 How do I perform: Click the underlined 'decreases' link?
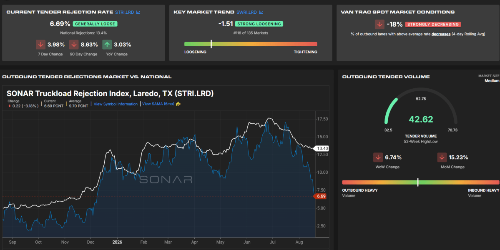[441, 34]
